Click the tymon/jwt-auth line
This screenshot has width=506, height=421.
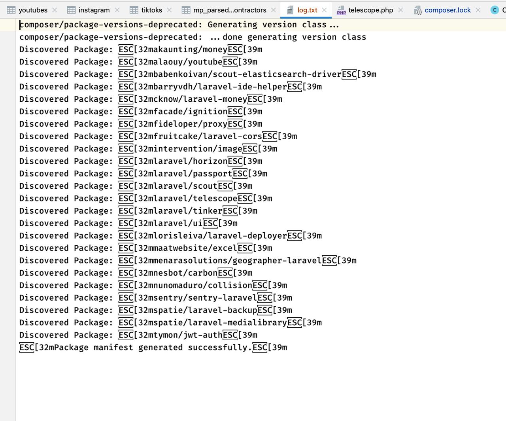tap(138, 335)
